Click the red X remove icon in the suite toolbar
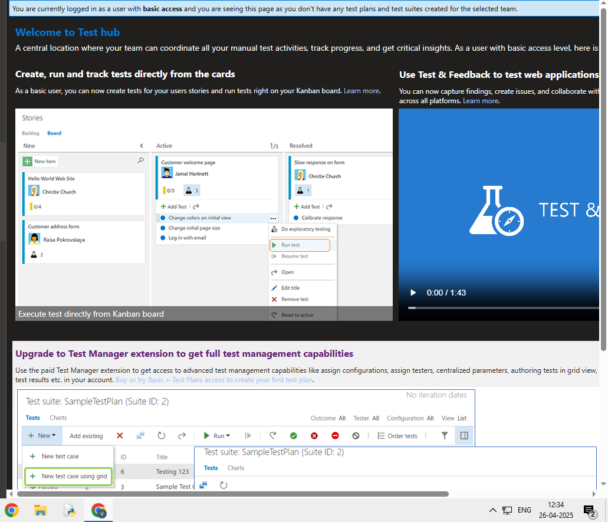Image resolution: width=608 pixels, height=522 pixels. click(x=120, y=435)
